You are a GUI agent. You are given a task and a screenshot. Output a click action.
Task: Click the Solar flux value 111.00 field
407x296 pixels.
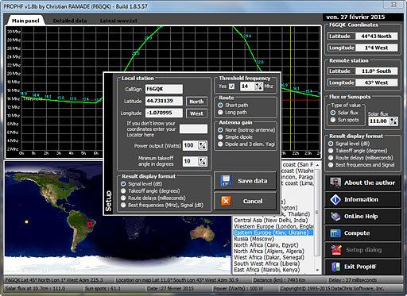pos(379,121)
